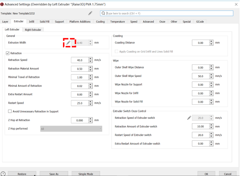Open the Z Hop performed dropdown
The image size is (241, 176).
(71, 129)
